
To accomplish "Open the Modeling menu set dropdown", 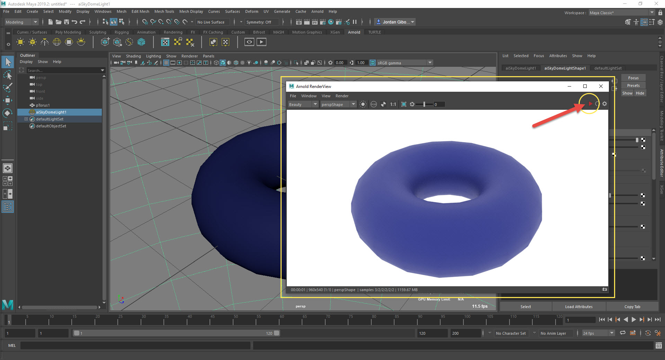I will click(x=21, y=22).
